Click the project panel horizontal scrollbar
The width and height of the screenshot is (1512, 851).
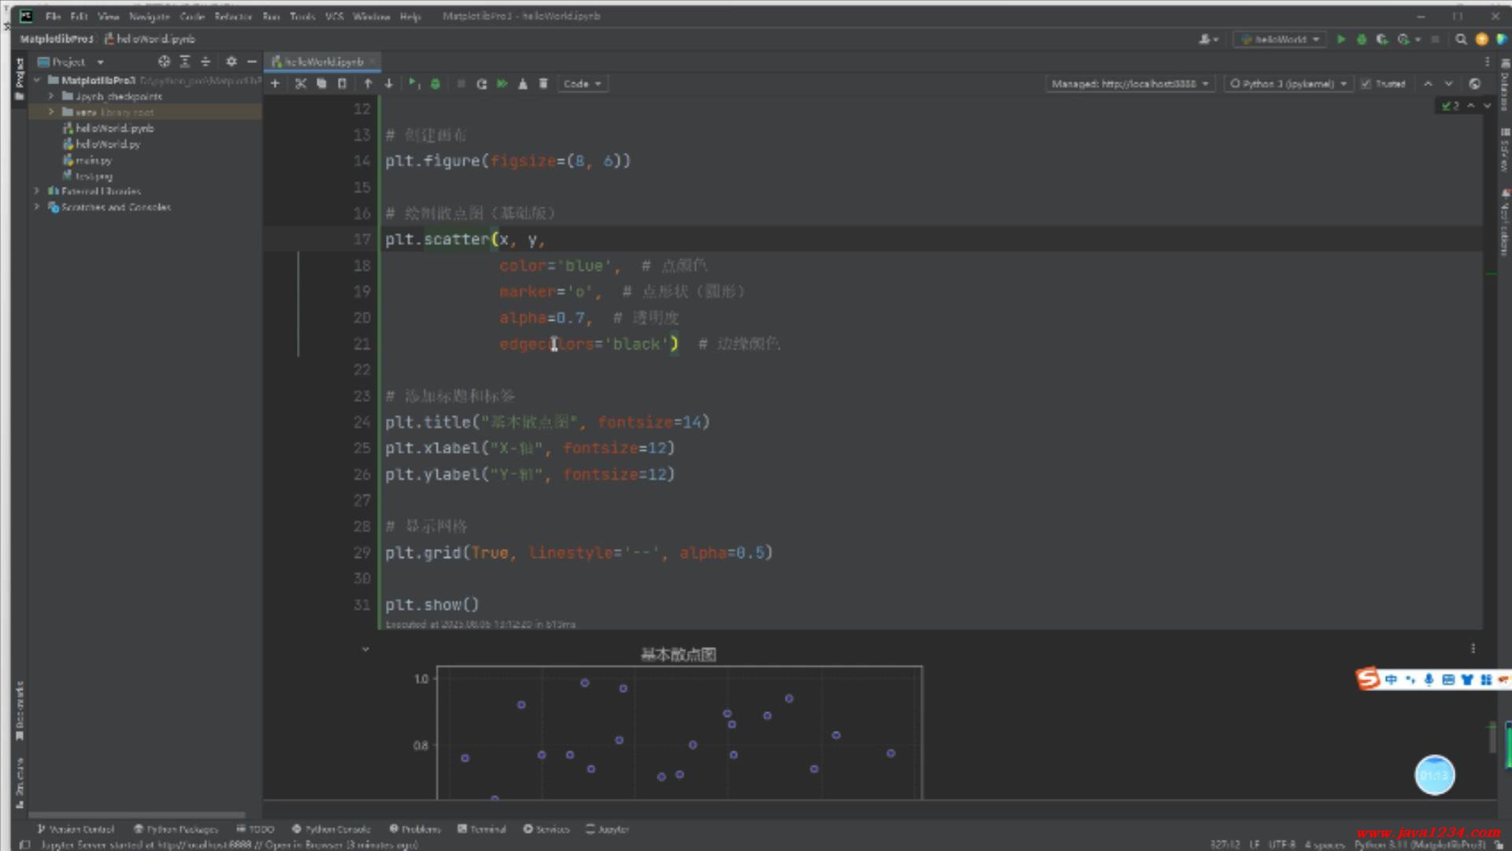136,815
